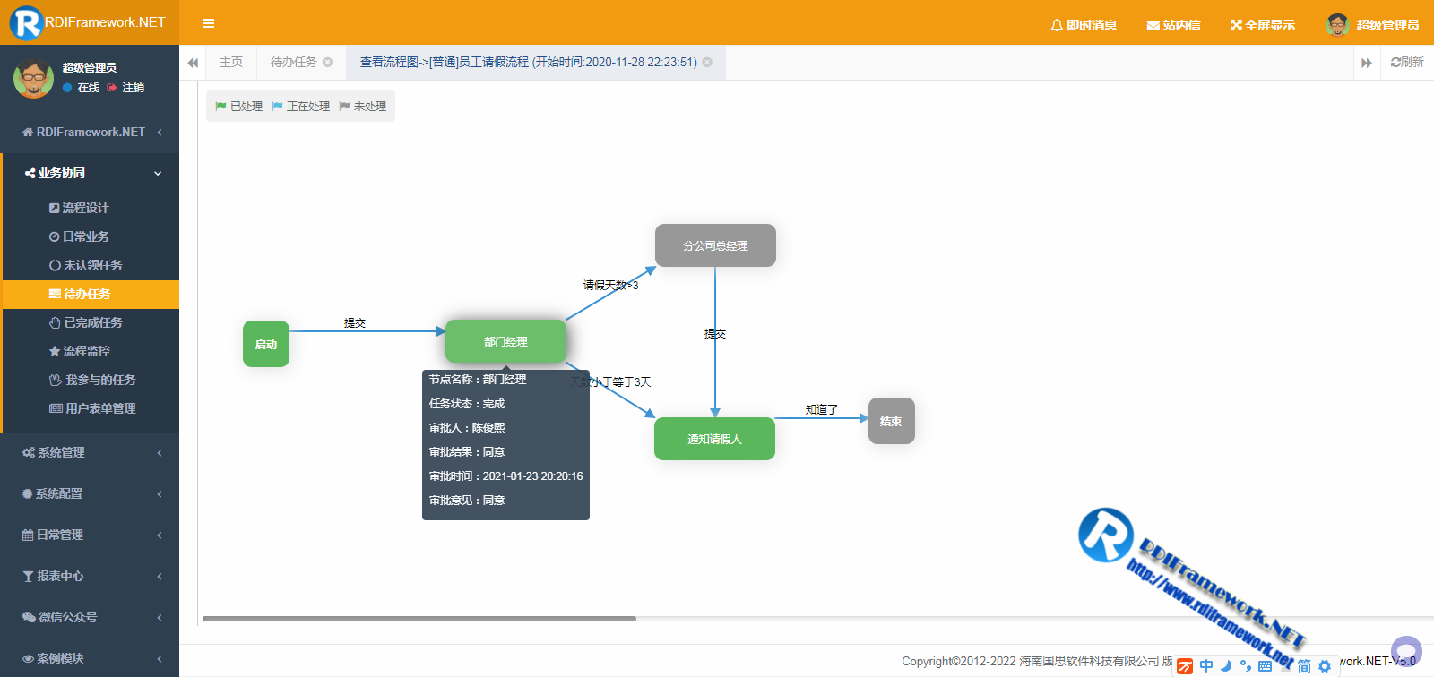Switch to 主页 tab
This screenshot has width=1434, height=677.
click(x=231, y=62)
